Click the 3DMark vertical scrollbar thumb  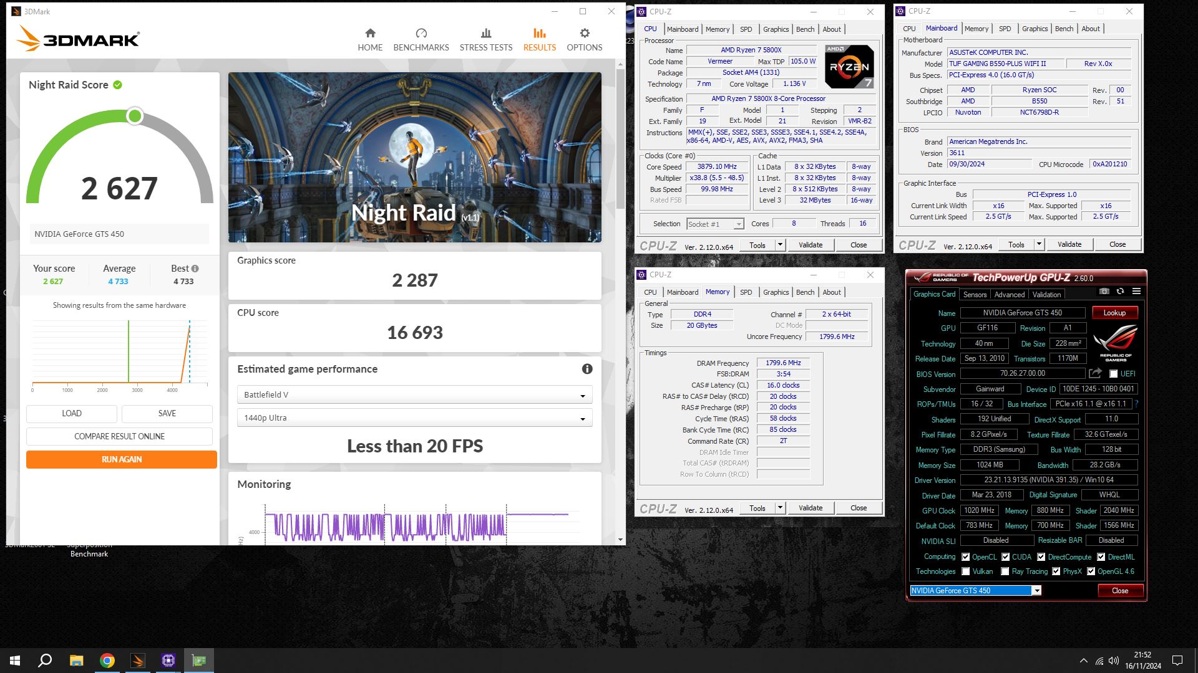(620, 140)
